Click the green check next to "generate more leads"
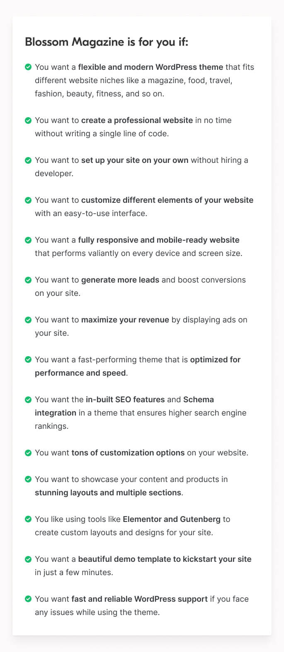This screenshot has width=284, height=652. coord(28,280)
